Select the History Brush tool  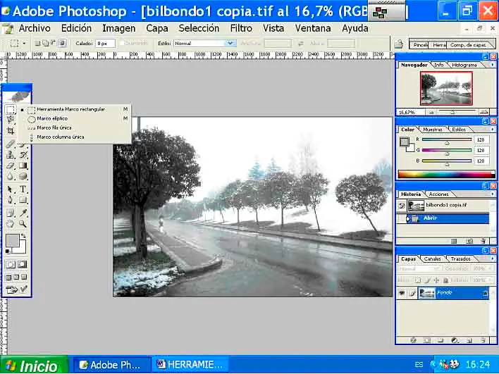point(23,155)
